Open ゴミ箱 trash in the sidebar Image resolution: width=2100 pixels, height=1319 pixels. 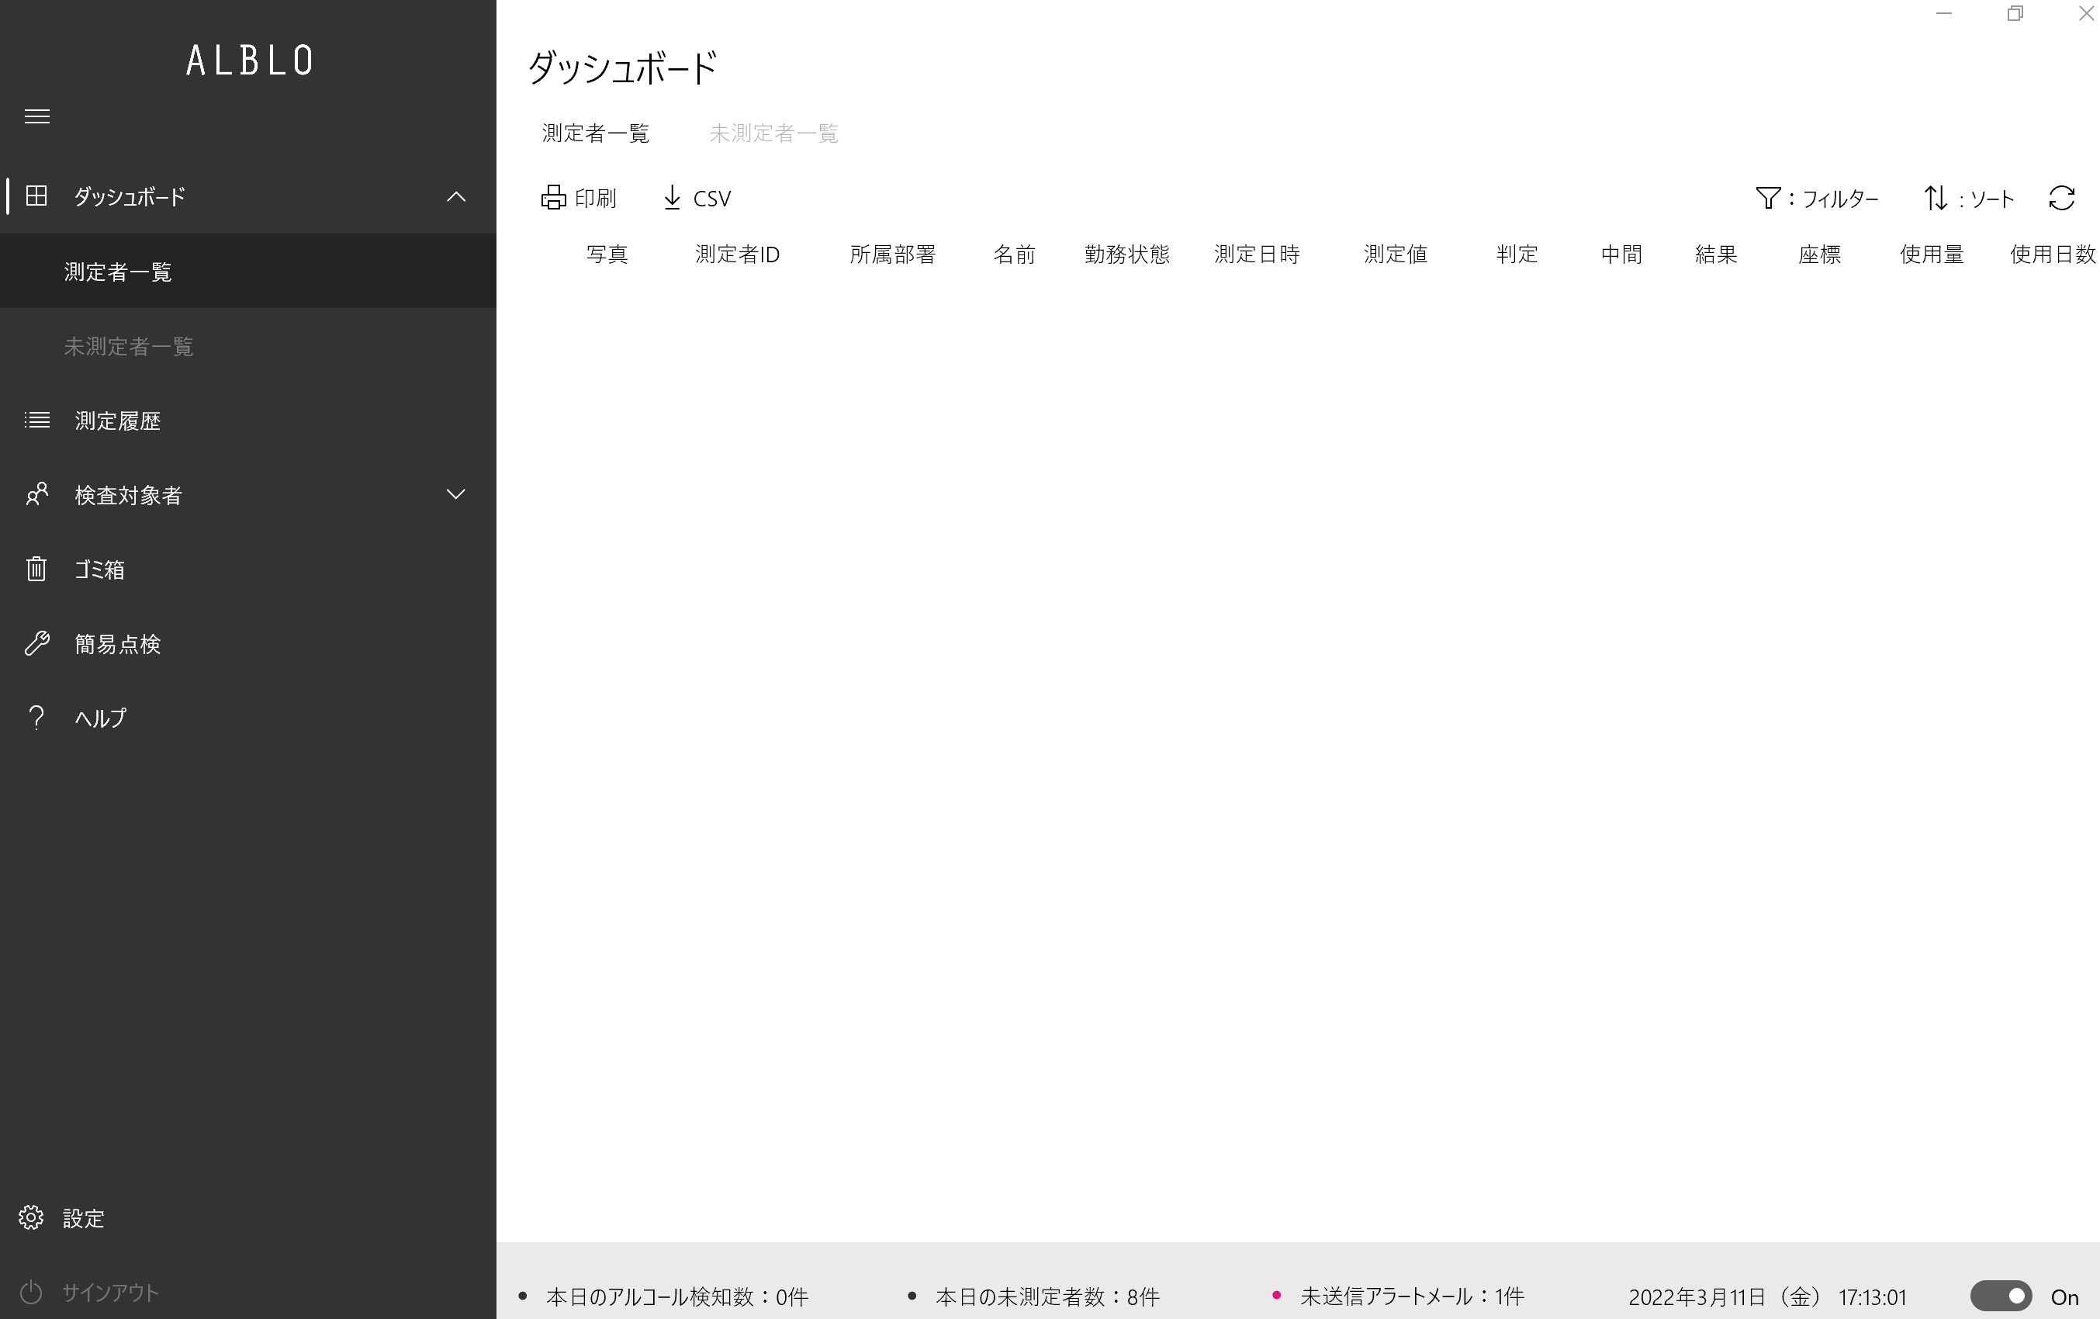point(99,569)
